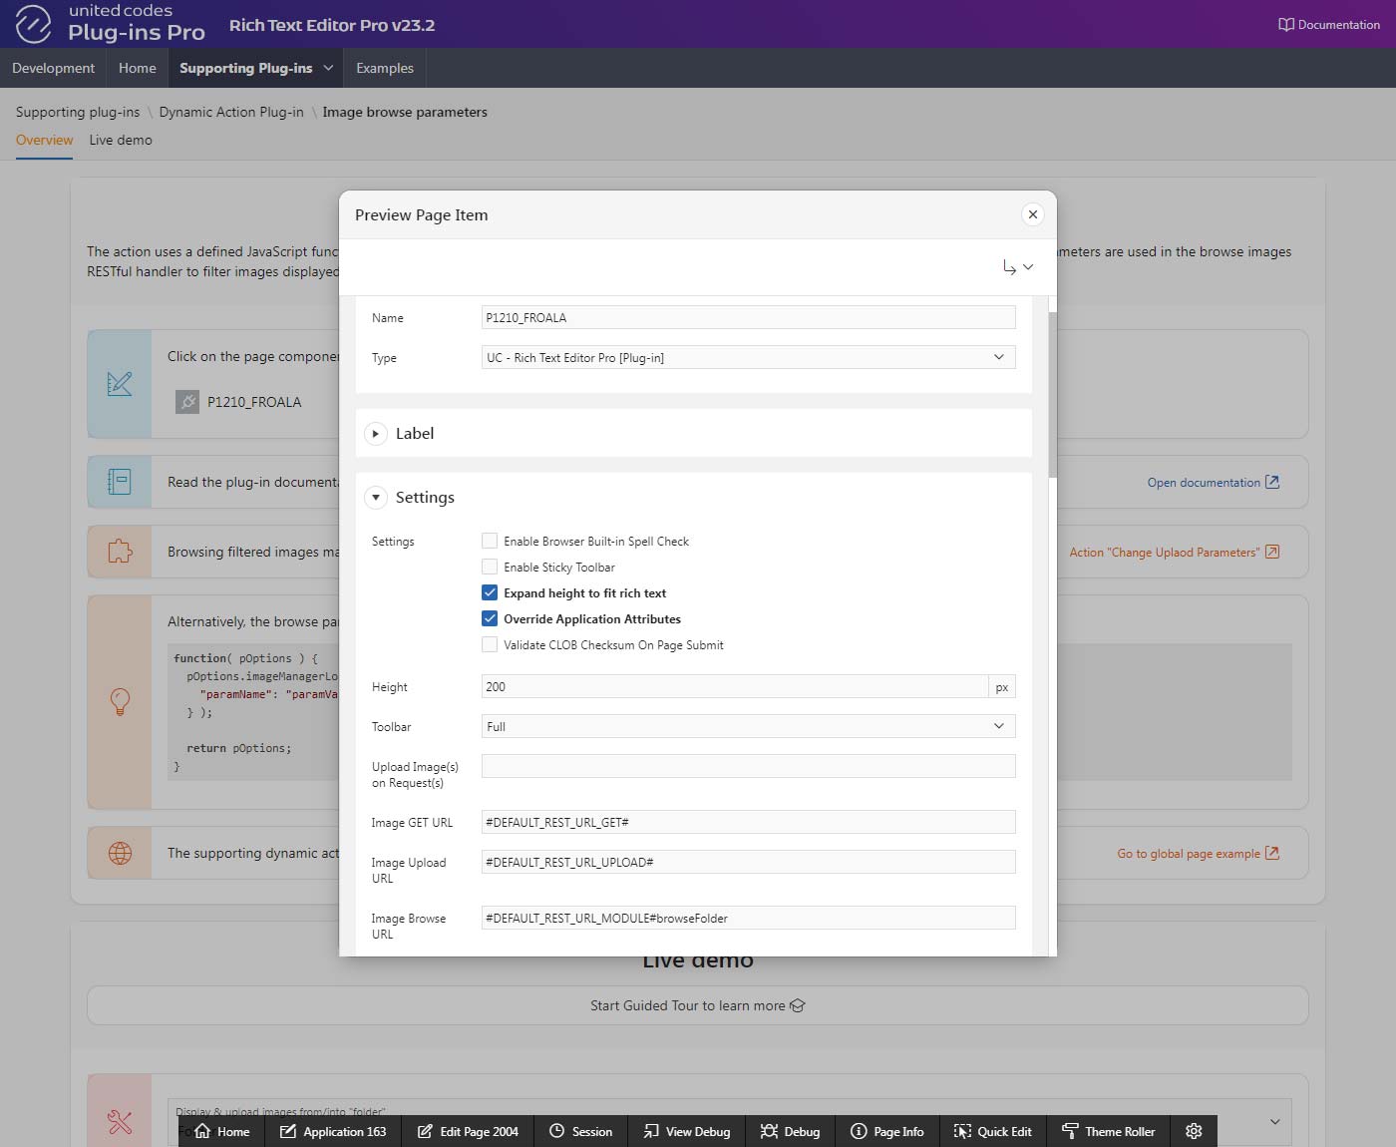Image resolution: width=1396 pixels, height=1147 pixels.
Task: Click the plug icon next to P1210_FROALA
Action: [187, 402]
